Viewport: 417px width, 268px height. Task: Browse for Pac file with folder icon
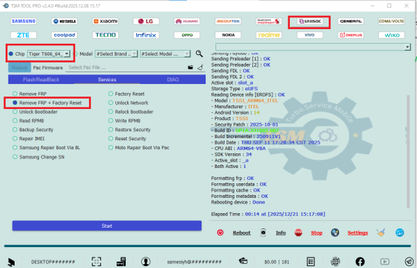tap(190, 67)
